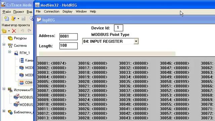The image size is (215, 121).
Task: Select the Каналы item under RTM_1
Action: [29, 61]
